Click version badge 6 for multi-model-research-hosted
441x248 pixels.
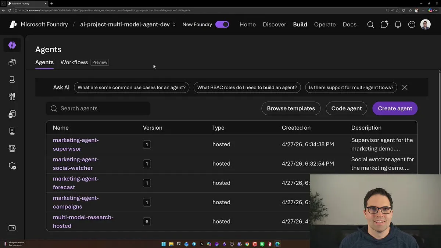(147, 222)
